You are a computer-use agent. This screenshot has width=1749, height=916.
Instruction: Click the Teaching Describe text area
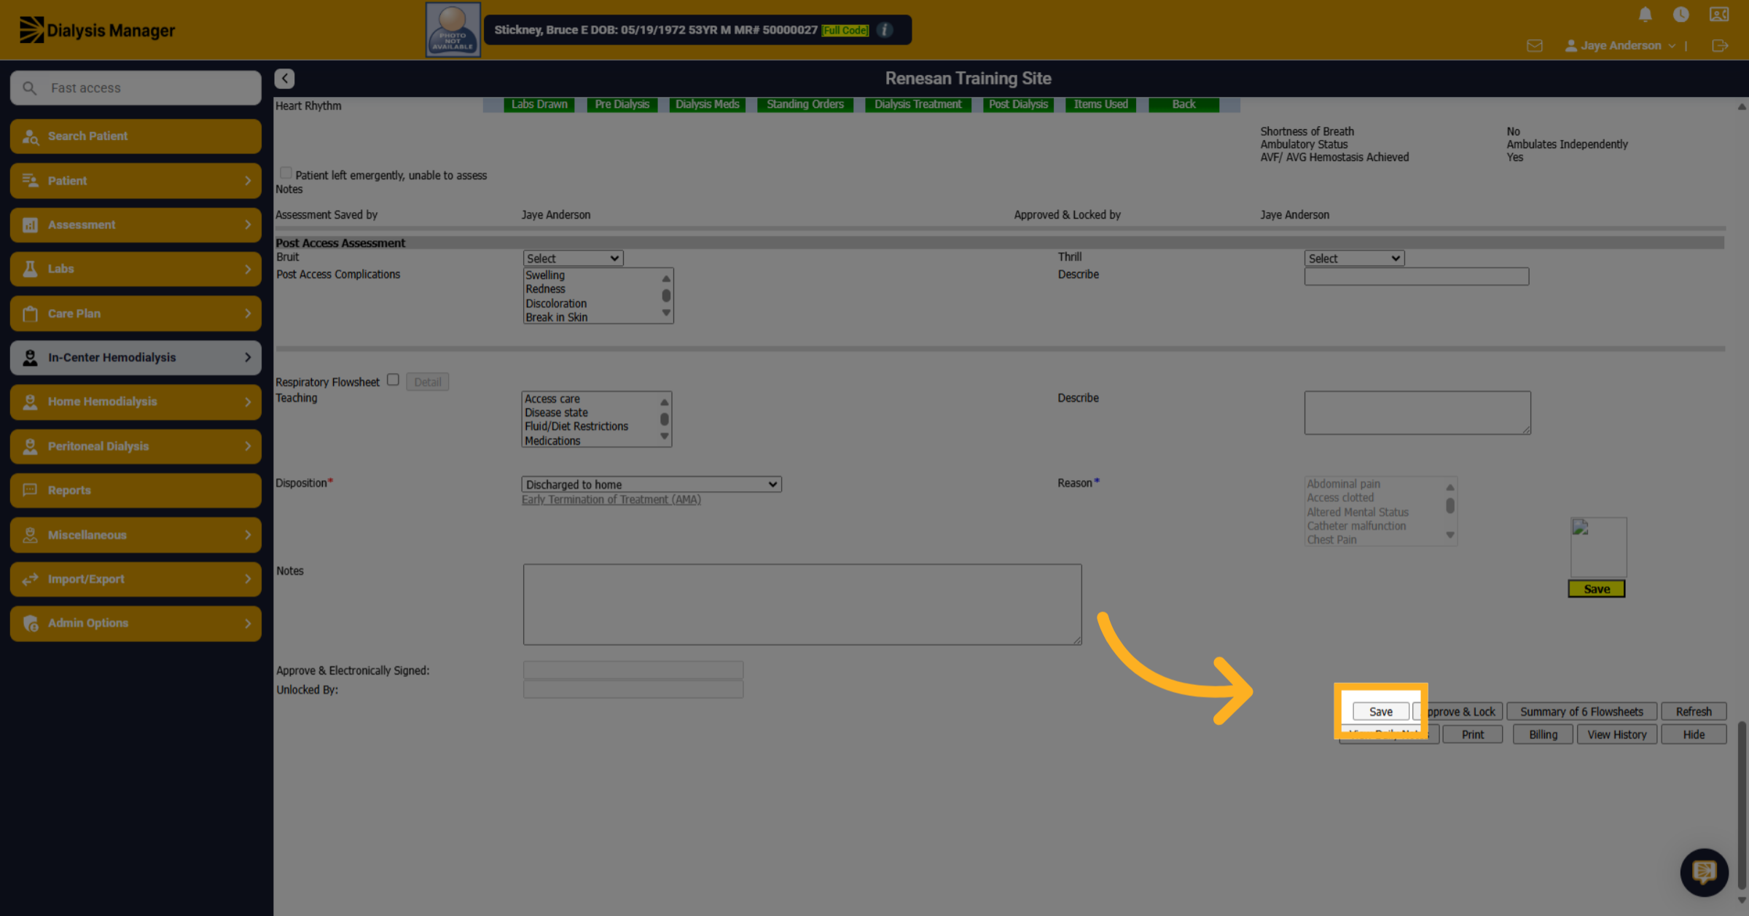point(1417,413)
